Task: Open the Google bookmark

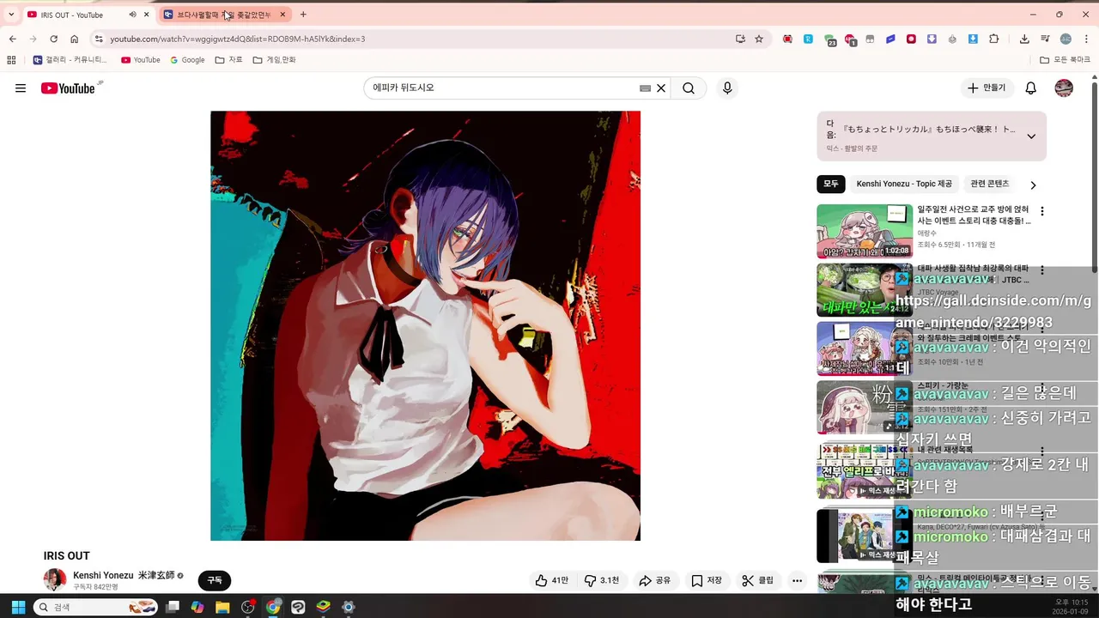Action: click(x=187, y=60)
